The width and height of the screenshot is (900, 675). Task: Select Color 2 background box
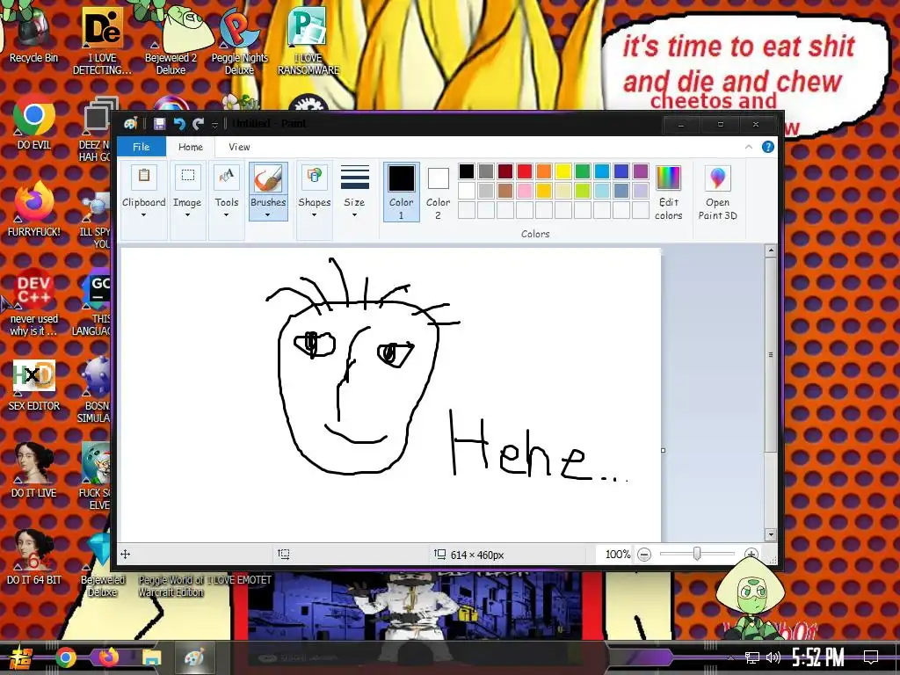pyautogui.click(x=438, y=192)
